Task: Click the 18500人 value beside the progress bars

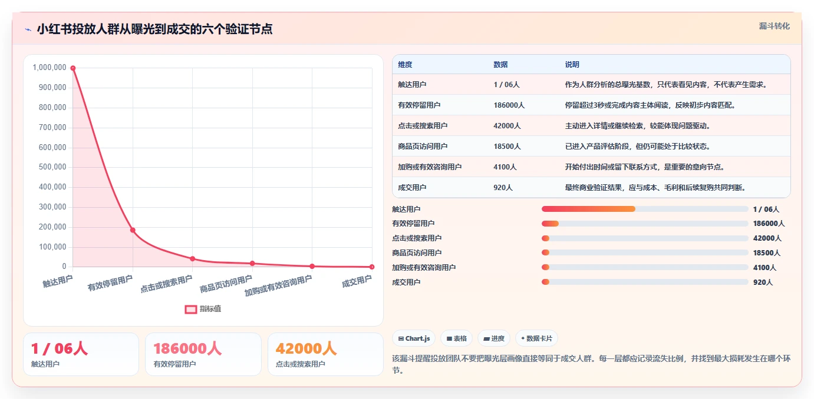Action: pos(767,253)
